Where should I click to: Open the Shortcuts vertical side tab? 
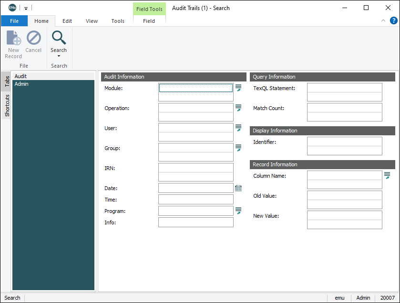pyautogui.click(x=7, y=105)
